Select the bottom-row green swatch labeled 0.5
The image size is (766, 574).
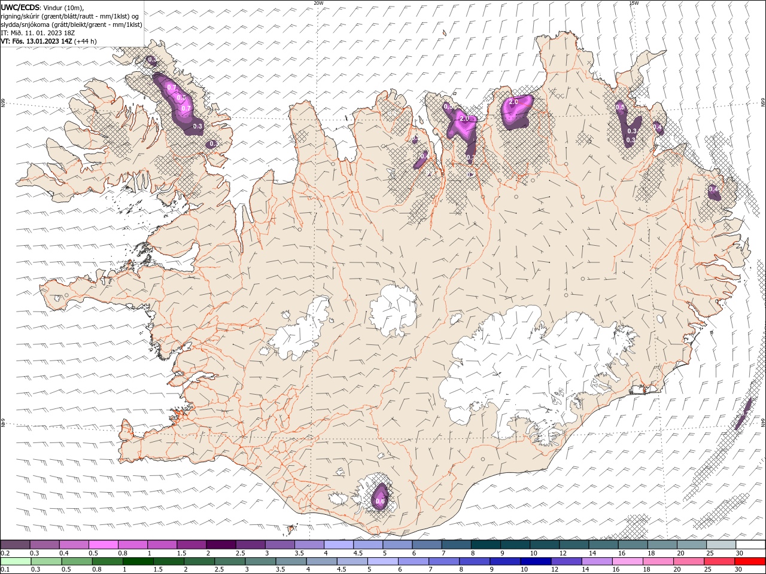(77, 561)
